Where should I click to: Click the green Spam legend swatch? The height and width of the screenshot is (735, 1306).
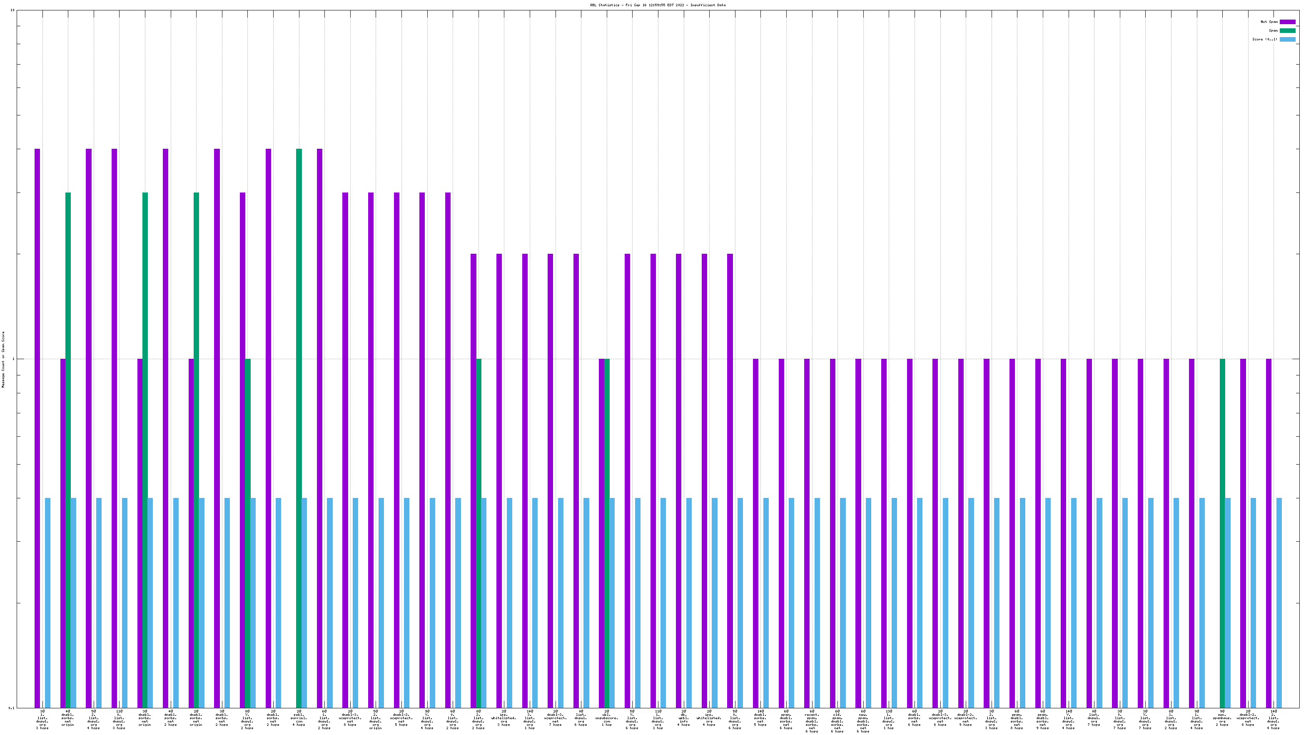tap(1287, 30)
